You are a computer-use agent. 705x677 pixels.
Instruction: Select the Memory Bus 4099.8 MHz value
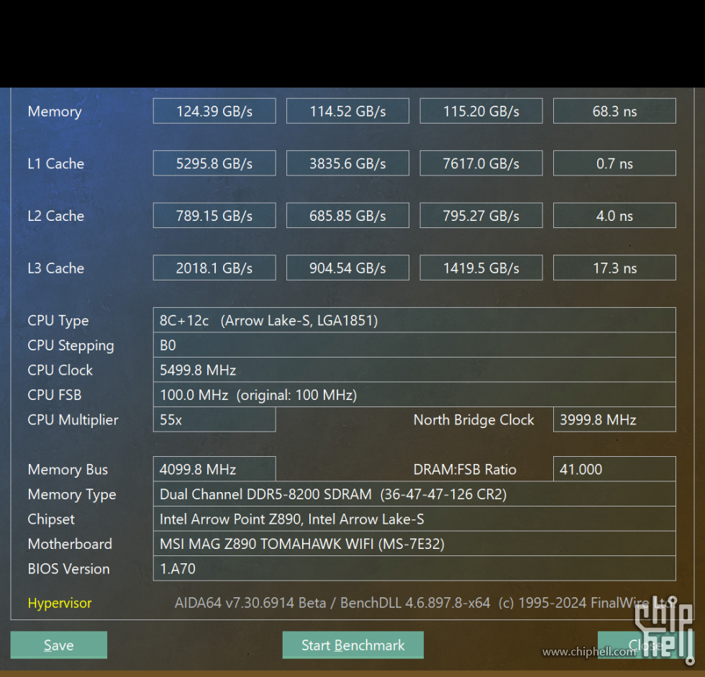214,469
